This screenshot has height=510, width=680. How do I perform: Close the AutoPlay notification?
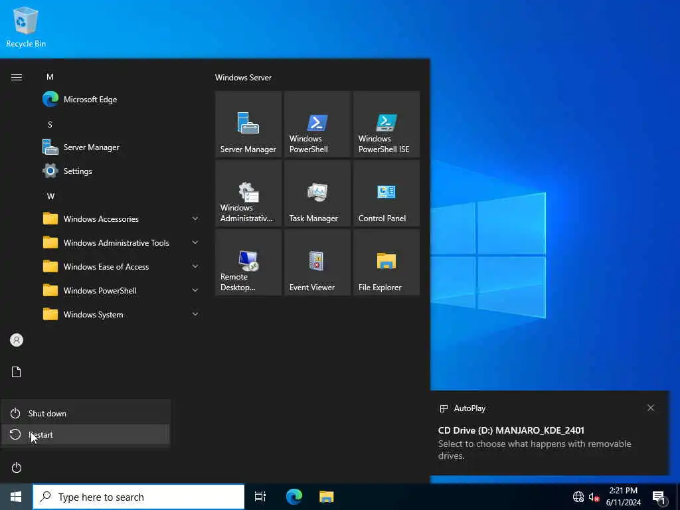(x=651, y=408)
